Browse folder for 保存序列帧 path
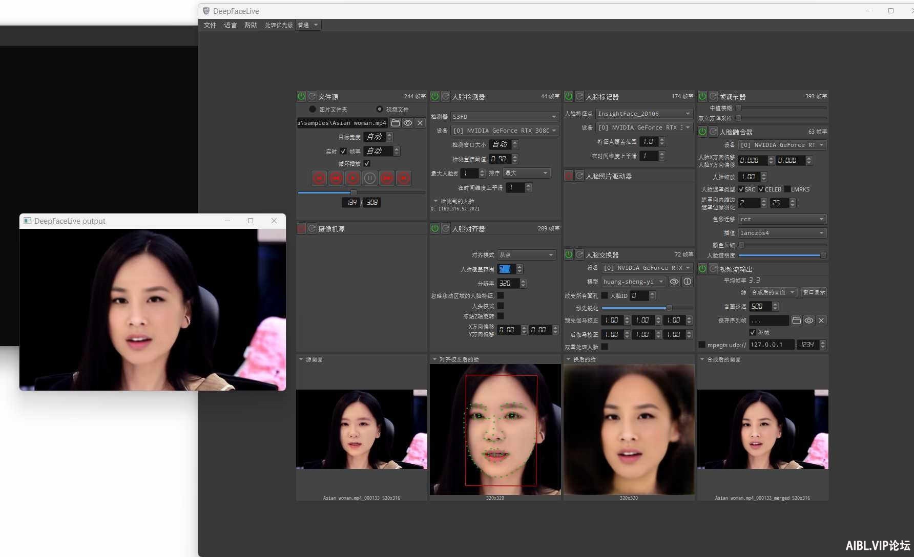The width and height of the screenshot is (914, 557). [x=797, y=320]
